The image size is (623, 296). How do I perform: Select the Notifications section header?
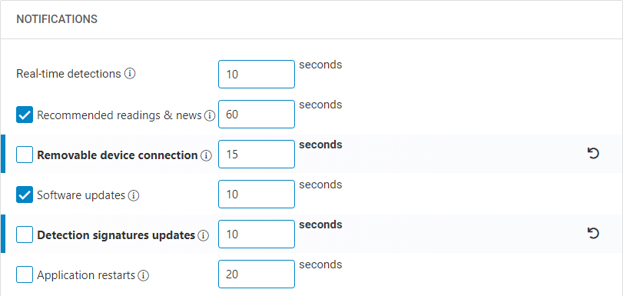coord(57,19)
